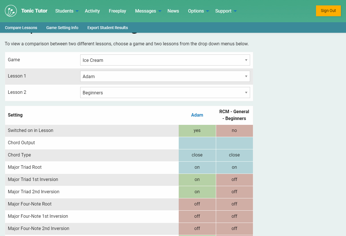Expand the Options menu
Image resolution: width=346 pixels, height=236 pixels.
tap(198, 11)
